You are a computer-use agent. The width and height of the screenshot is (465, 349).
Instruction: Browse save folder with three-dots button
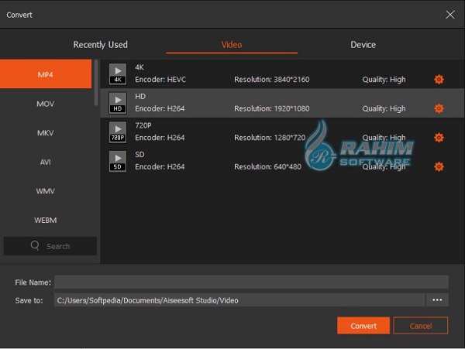coord(437,300)
